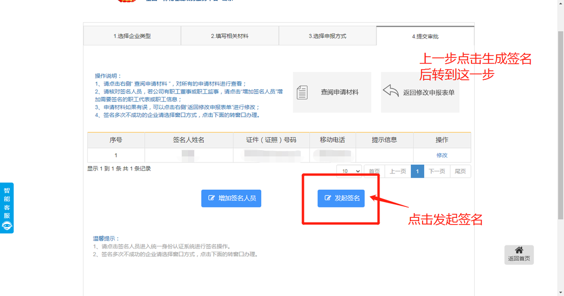Jump to 尾页 in pagination

(x=460, y=171)
